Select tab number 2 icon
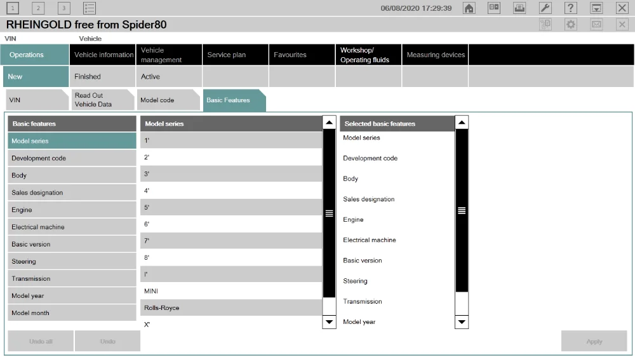Screen dimensions: 635x357 38,8
